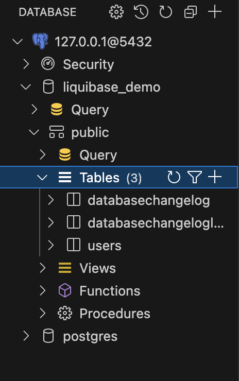The width and height of the screenshot is (239, 381).
Task: Collapse the liquibase_demo database
Action: (26, 87)
